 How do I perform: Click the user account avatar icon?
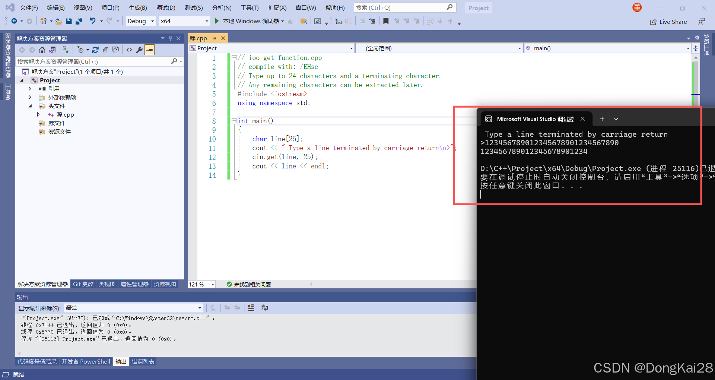pyautogui.click(x=637, y=7)
